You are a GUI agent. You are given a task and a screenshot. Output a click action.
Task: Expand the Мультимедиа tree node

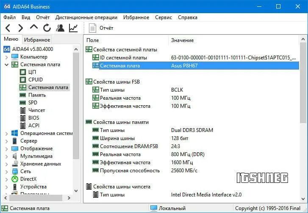coord(6,157)
